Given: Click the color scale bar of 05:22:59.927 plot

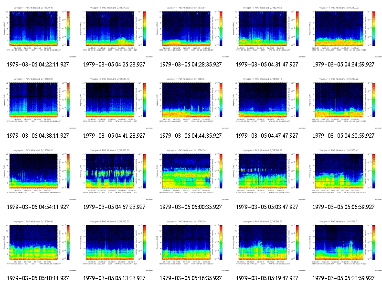Looking at the screenshot, I should point(374,242).
